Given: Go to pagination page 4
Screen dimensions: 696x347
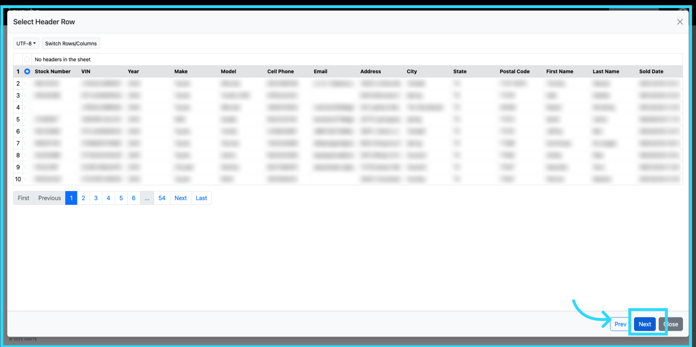Looking at the screenshot, I should (108, 198).
